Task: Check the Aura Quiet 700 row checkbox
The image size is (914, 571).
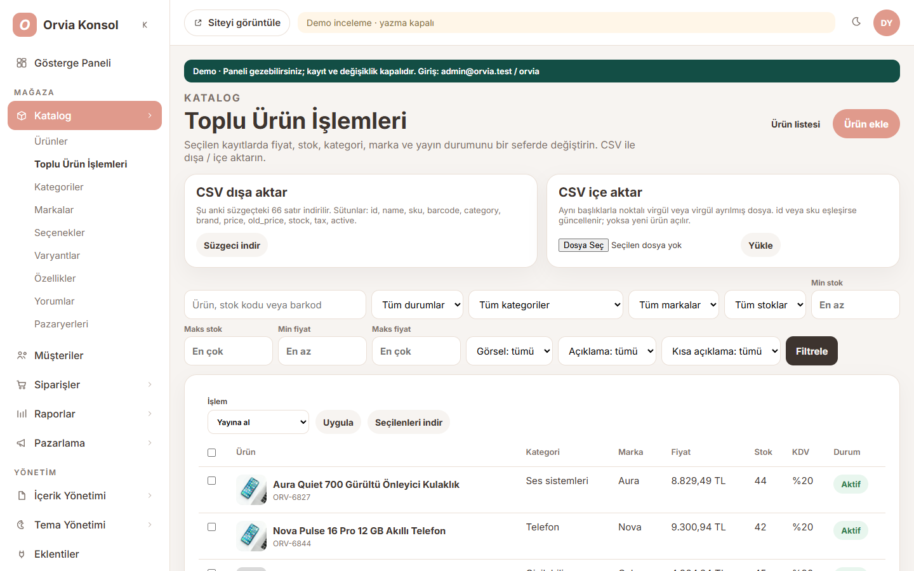Action: (211, 480)
